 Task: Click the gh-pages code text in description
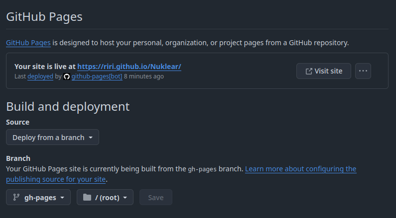[x=202, y=169]
